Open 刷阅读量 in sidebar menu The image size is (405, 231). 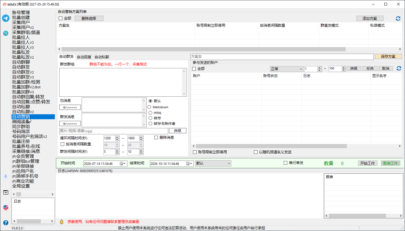click(21, 121)
